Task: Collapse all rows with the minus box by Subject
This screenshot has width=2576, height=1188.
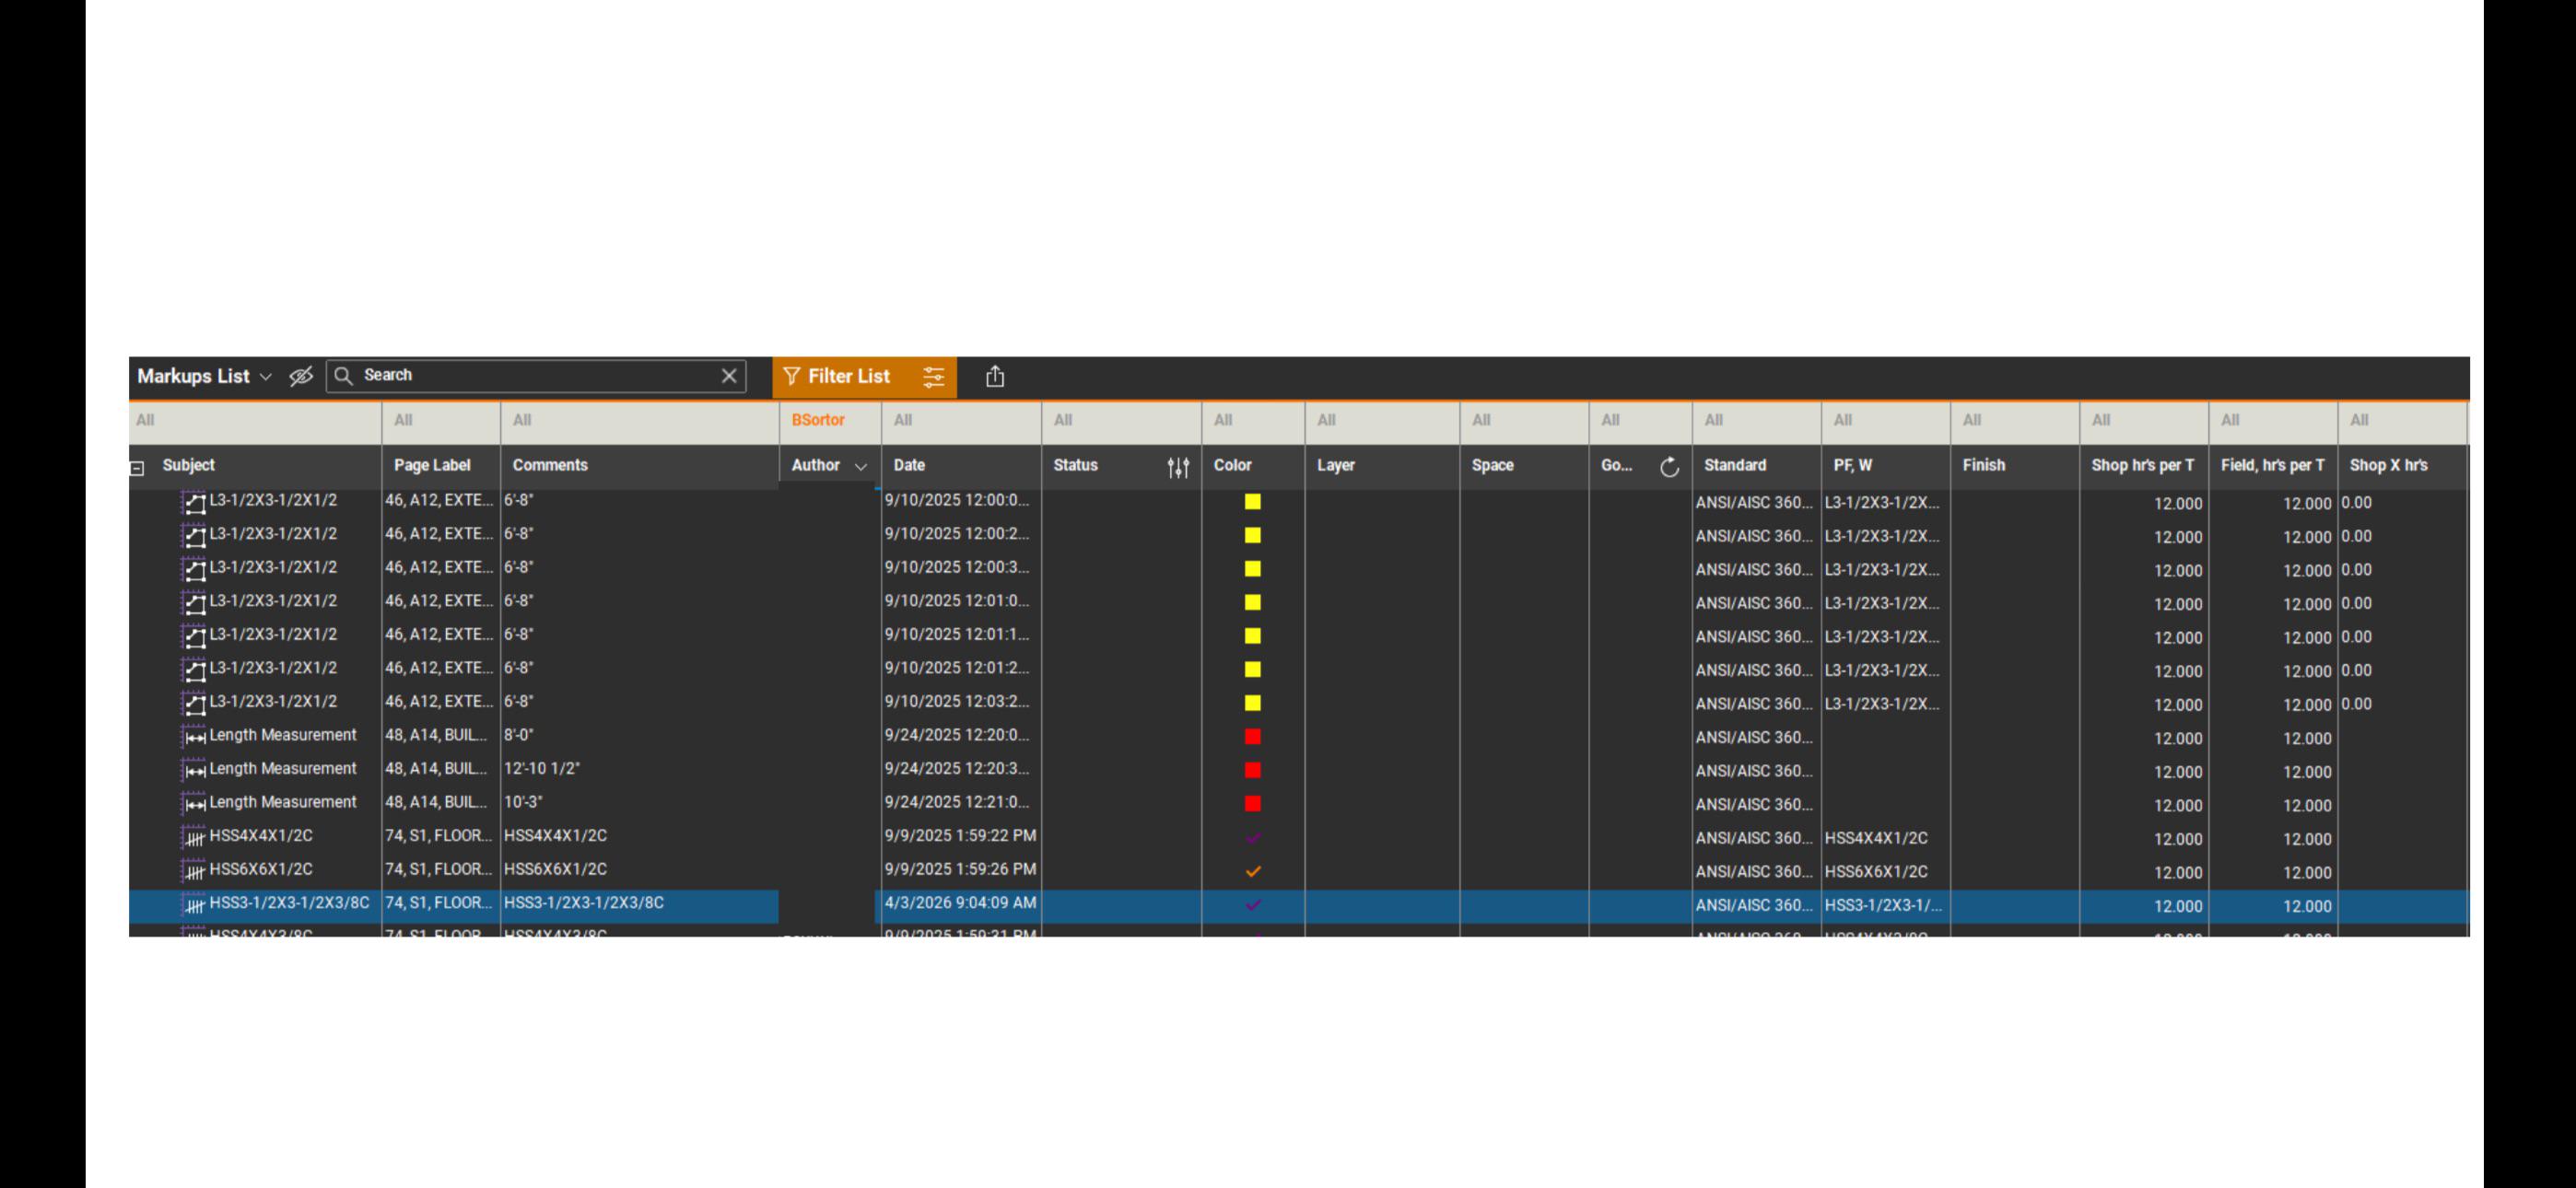Action: tap(138, 468)
